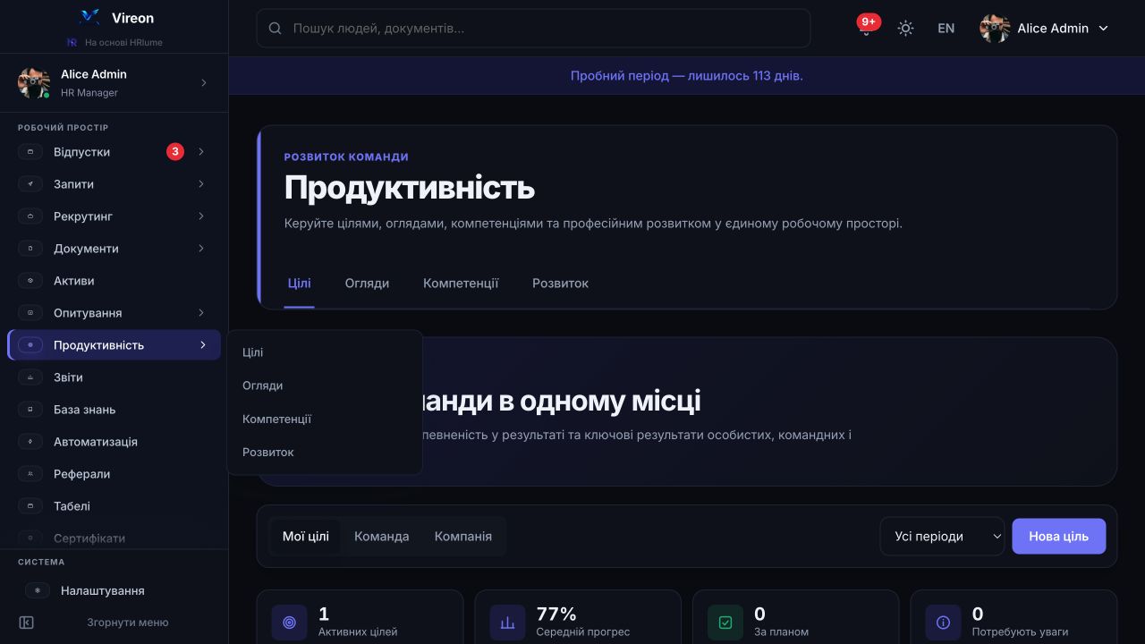Click the База знань sidebar icon
Image resolution: width=1145 pixels, height=644 pixels.
pyautogui.click(x=30, y=410)
